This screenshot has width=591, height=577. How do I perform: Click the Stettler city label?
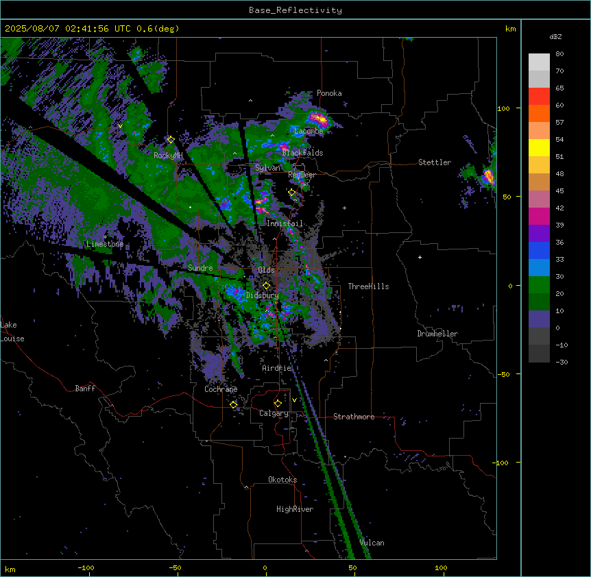pos(435,162)
